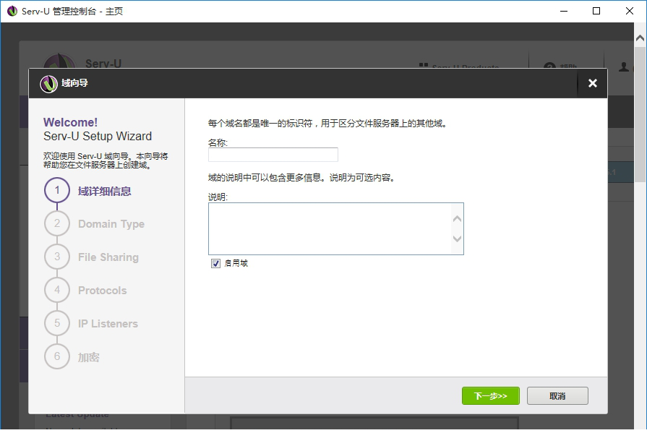Maximize the Serv-U 管理控制台 window
Screen dimensions: 647x446
596,11
